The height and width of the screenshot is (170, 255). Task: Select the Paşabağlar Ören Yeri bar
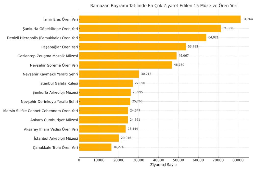(x=132, y=47)
